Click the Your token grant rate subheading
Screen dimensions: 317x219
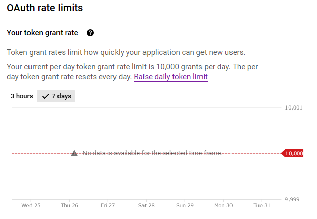coord(42,33)
